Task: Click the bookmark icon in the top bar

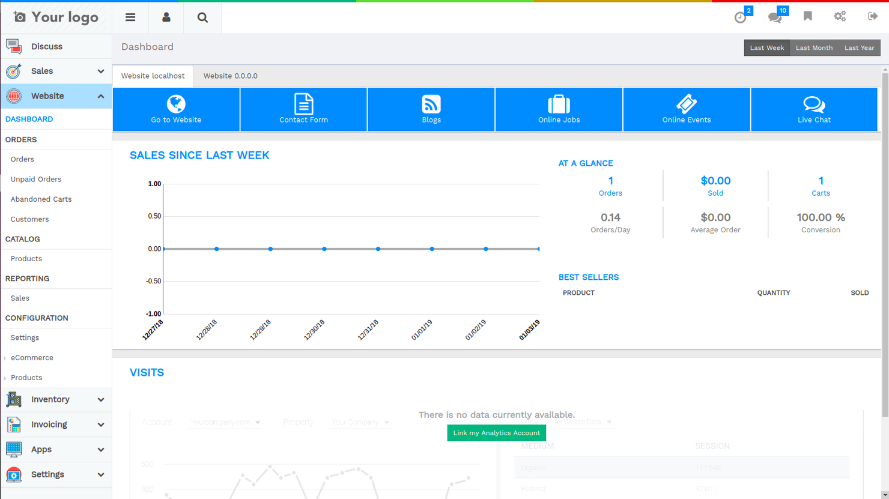Action: 807,16
